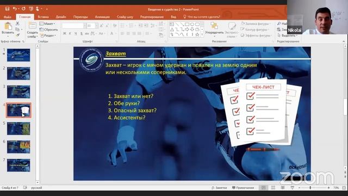The image size is (348, 196).
Task: Open the Макет layout dropdown
Action: tap(47, 23)
